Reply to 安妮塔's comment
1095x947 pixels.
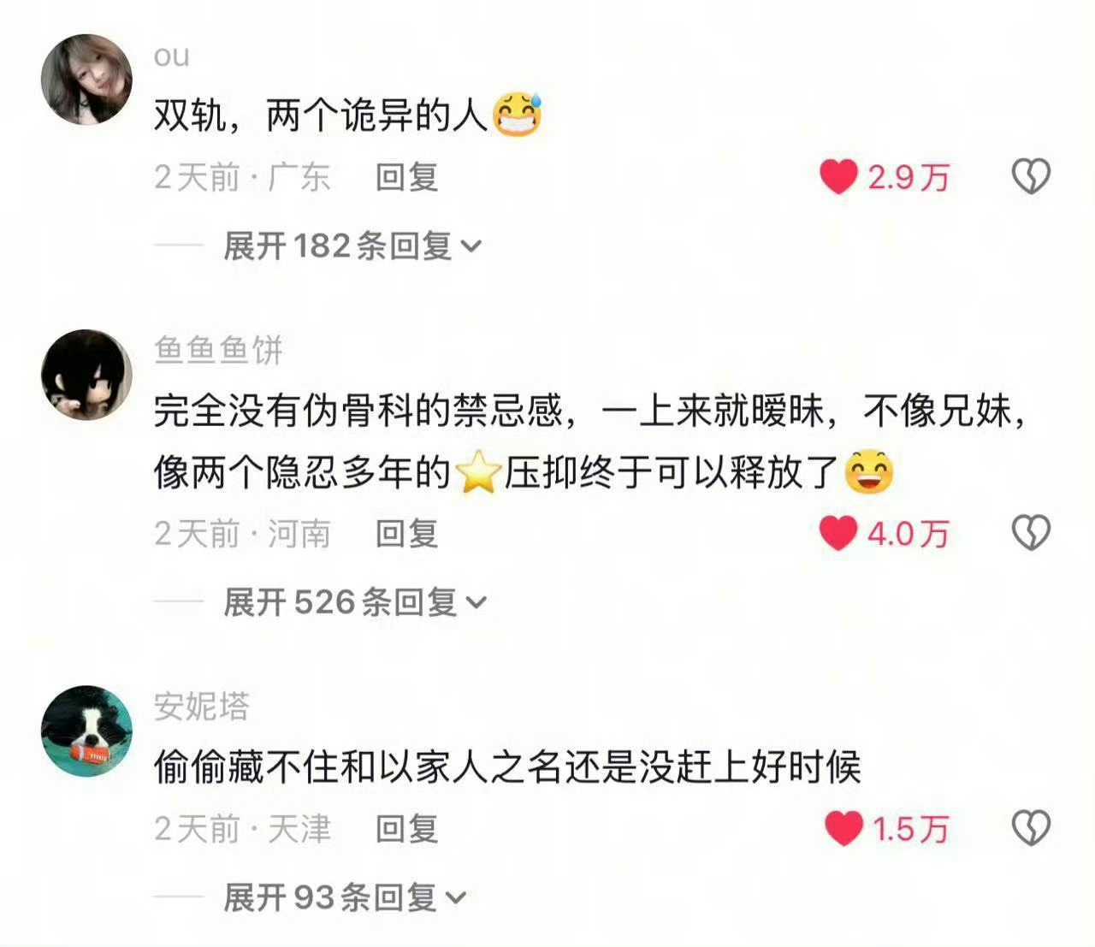click(407, 828)
